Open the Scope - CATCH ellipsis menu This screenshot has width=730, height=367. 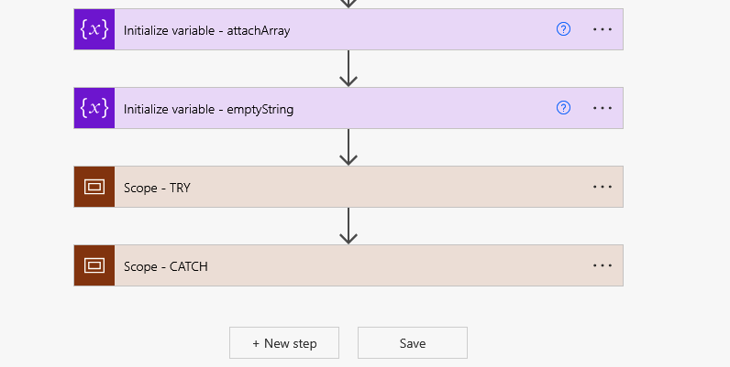click(602, 265)
